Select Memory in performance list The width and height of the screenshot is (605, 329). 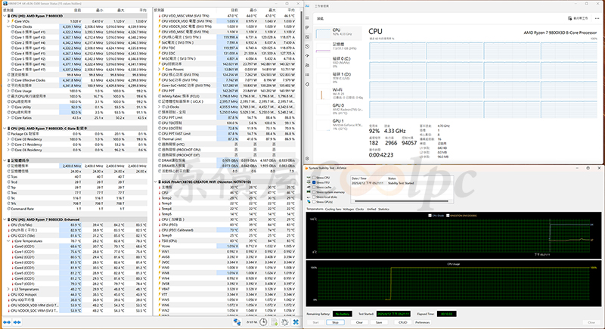(338, 45)
